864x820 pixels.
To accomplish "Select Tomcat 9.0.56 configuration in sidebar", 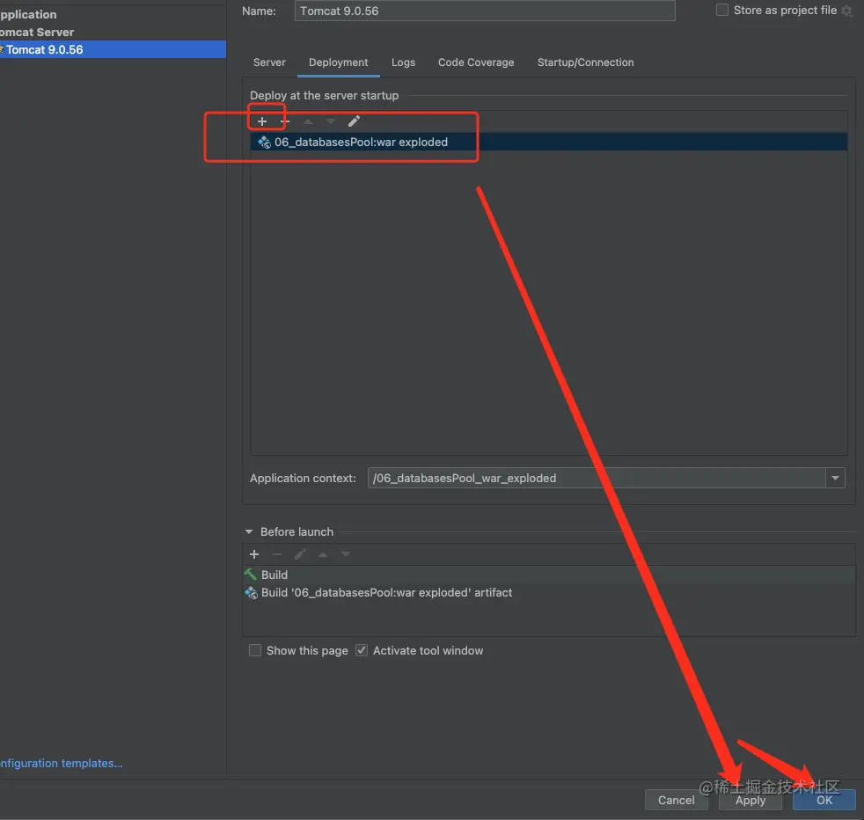I will coord(113,49).
